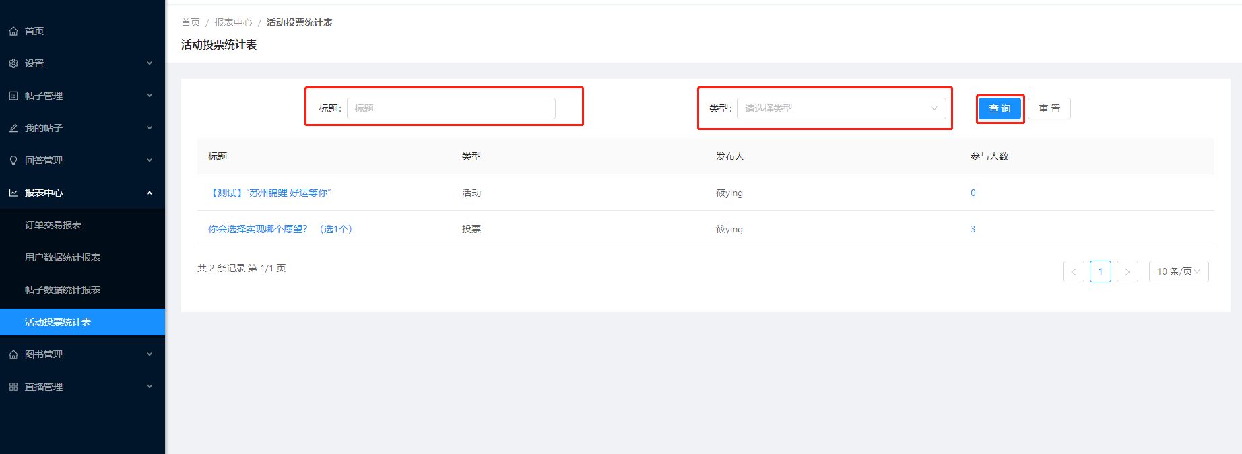Click participant count 3 in the 投票 row
Screen dimensions: 1242x454
(973, 229)
